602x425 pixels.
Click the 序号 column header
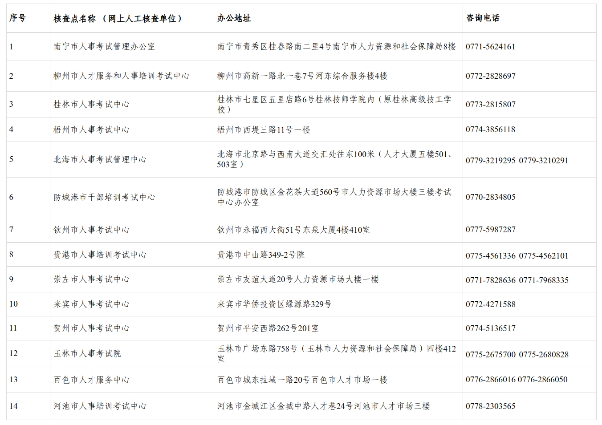pos(16,19)
